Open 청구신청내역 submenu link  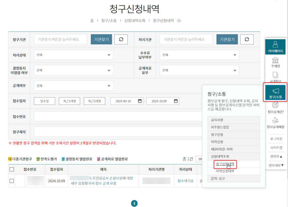click(225, 164)
